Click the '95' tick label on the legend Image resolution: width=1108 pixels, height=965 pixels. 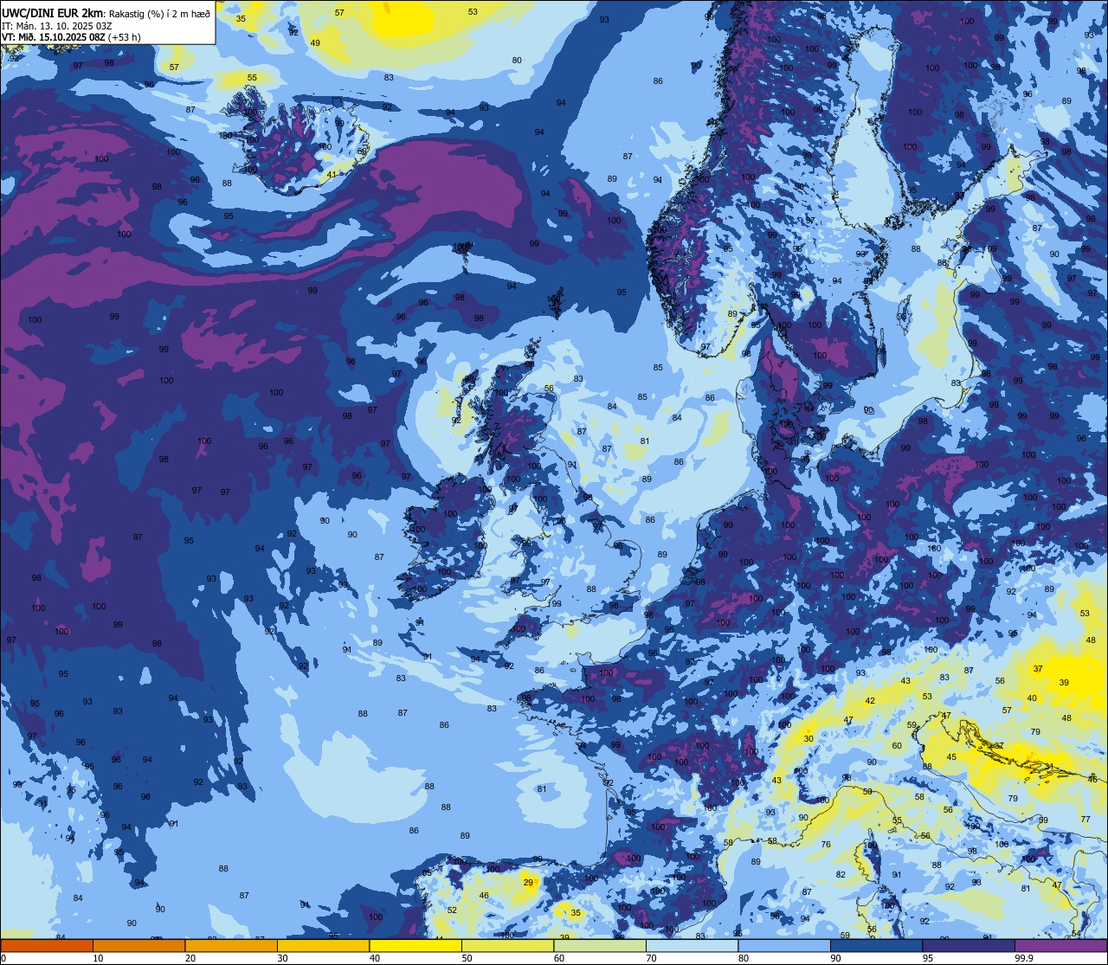point(927,958)
